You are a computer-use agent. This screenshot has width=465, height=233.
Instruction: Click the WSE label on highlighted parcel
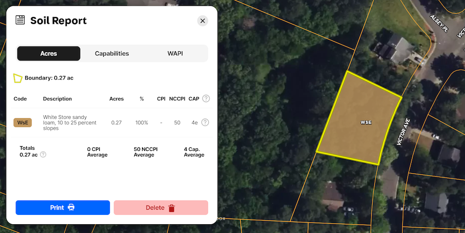click(366, 122)
